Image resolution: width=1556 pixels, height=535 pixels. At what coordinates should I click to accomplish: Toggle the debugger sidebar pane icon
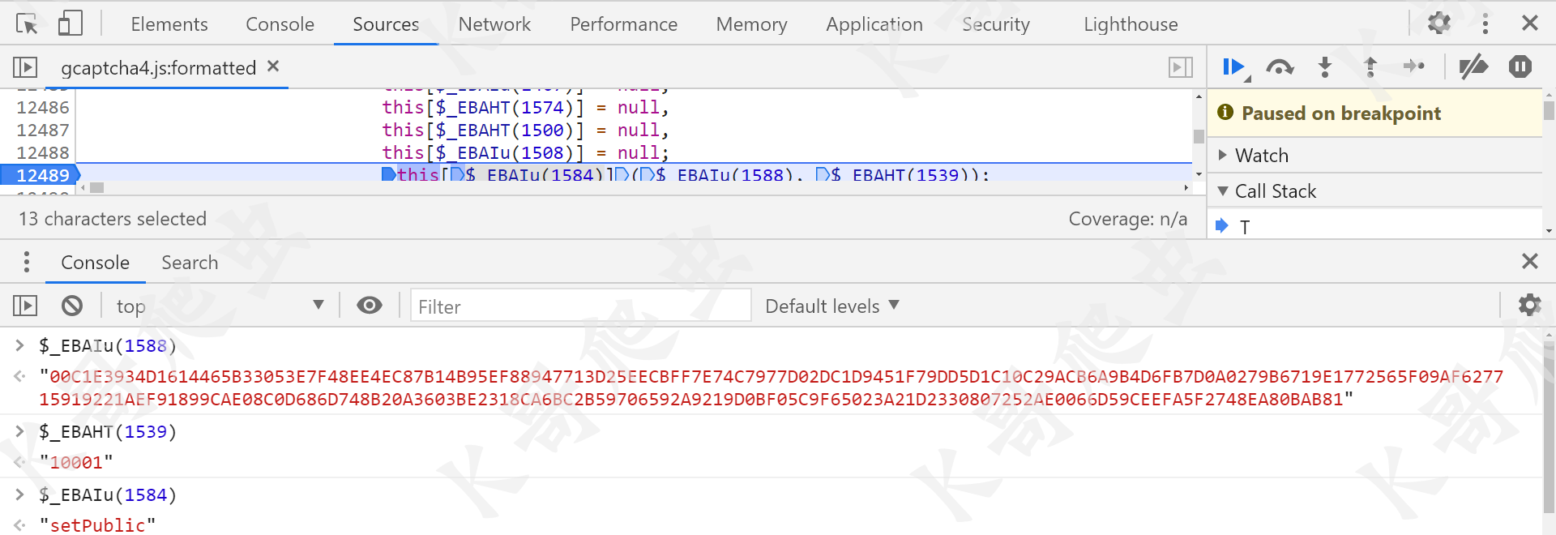pyautogui.click(x=1180, y=67)
